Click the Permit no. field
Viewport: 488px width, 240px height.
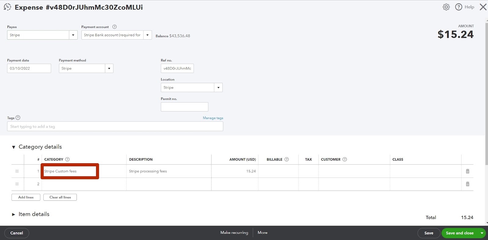(185, 107)
